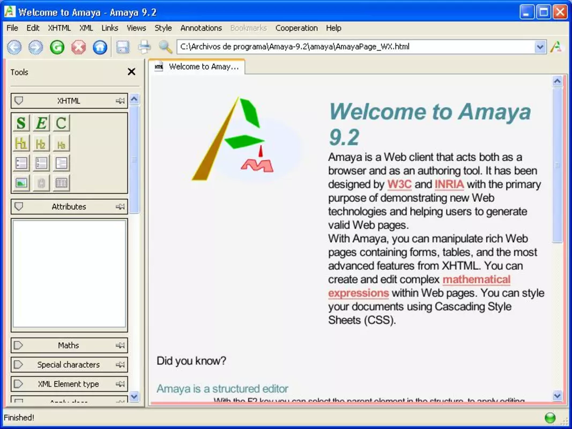
Task: Go back with the Back arrow
Action: (14, 47)
